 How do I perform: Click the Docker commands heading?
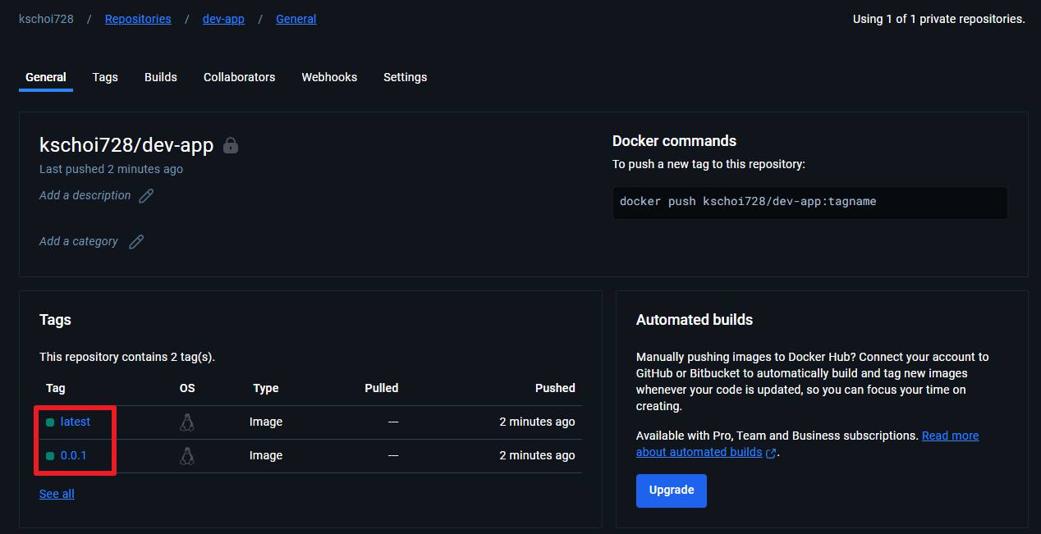(x=675, y=141)
